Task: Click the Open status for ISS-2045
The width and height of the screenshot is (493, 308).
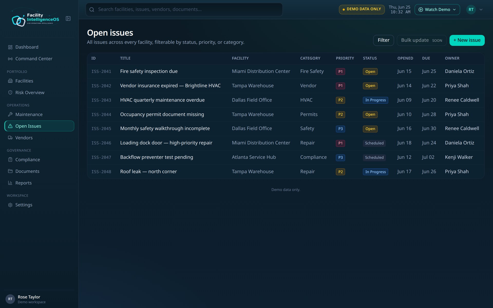Action: 370,129
